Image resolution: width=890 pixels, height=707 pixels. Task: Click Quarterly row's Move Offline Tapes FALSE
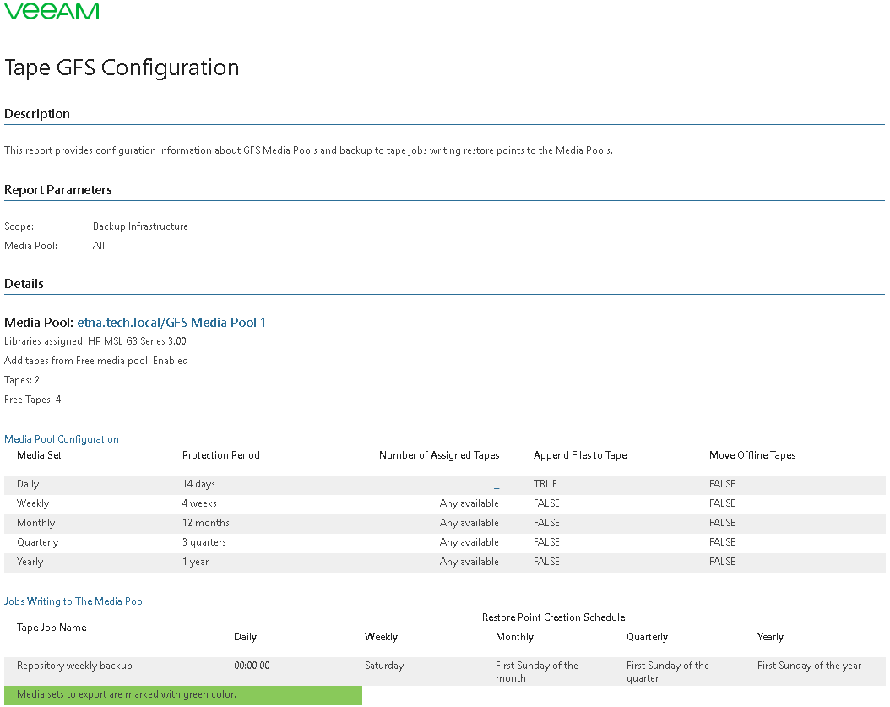723,541
